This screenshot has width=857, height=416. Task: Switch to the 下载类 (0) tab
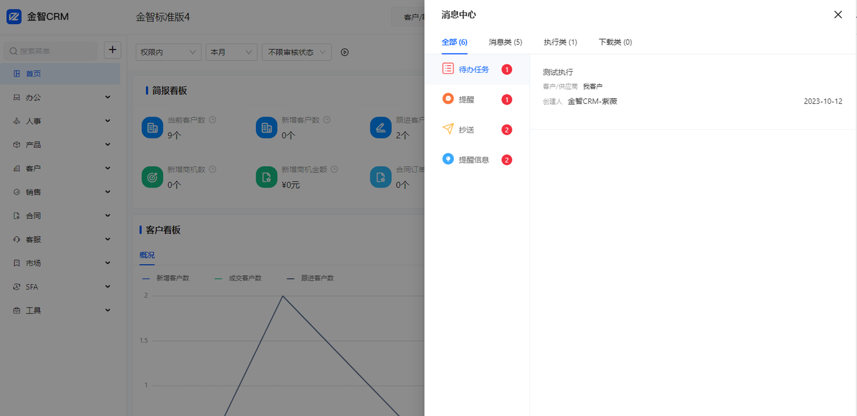click(615, 42)
